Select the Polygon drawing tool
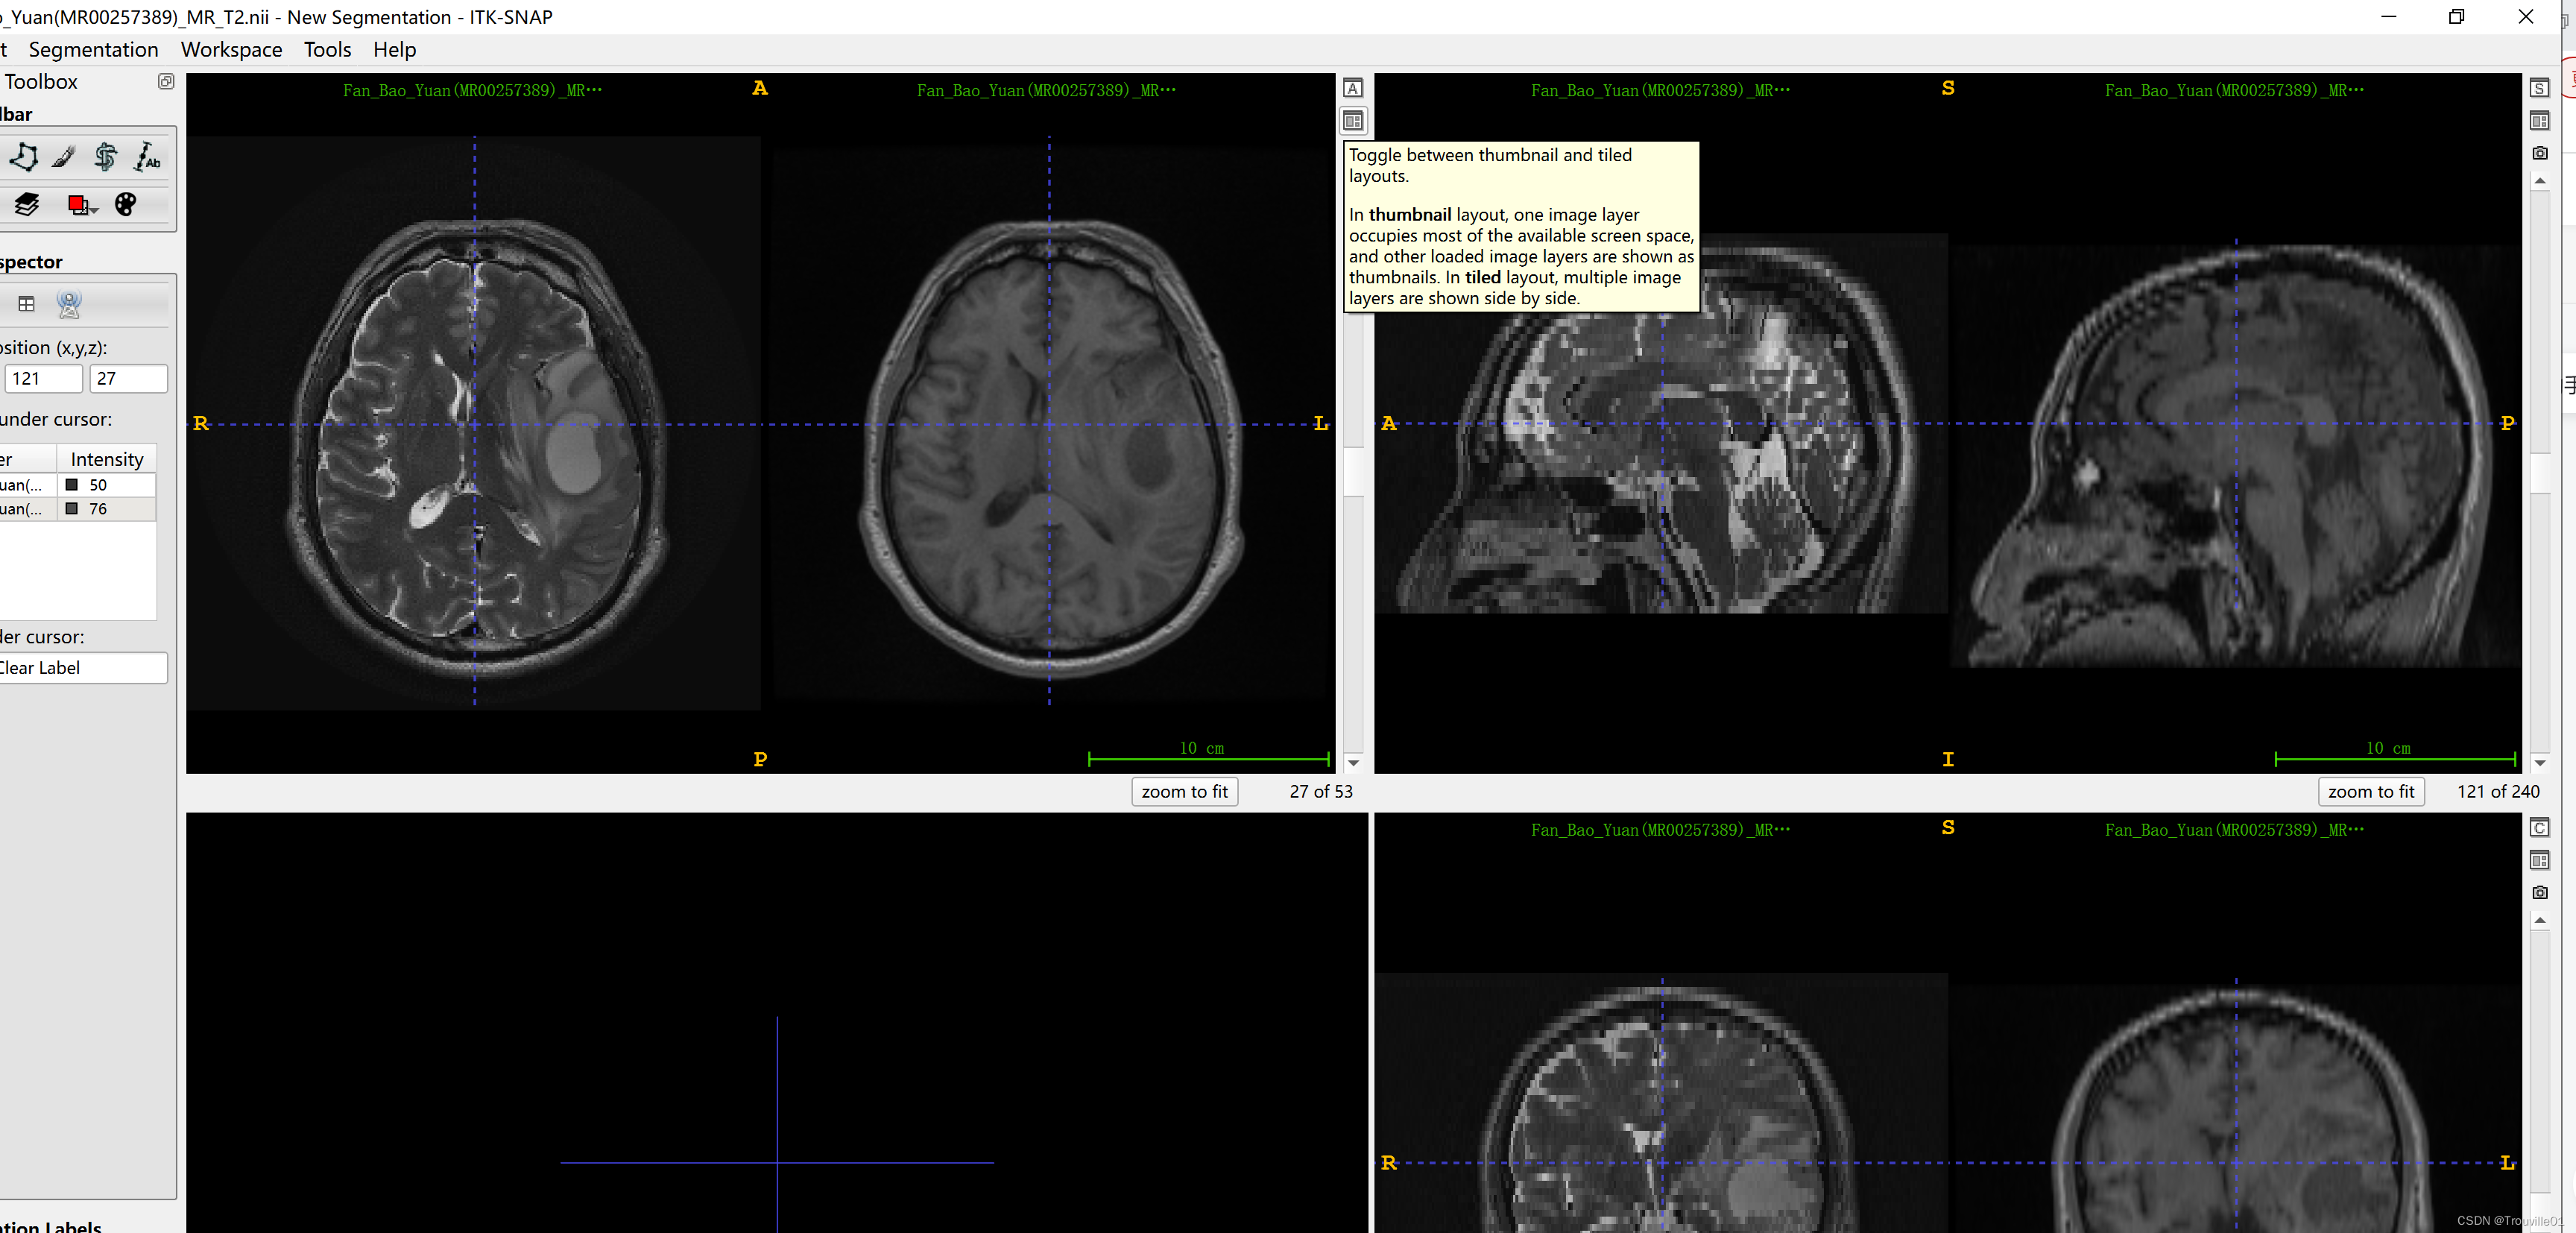Screen dimensions: 2576x1233 24,157
